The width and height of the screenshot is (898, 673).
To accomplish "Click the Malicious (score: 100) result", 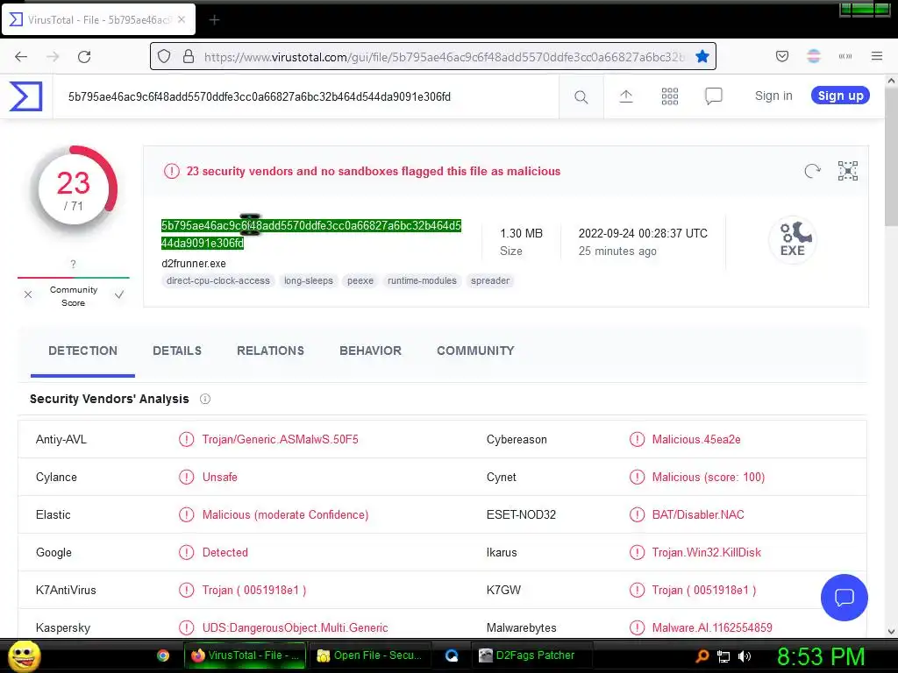I will [709, 478].
